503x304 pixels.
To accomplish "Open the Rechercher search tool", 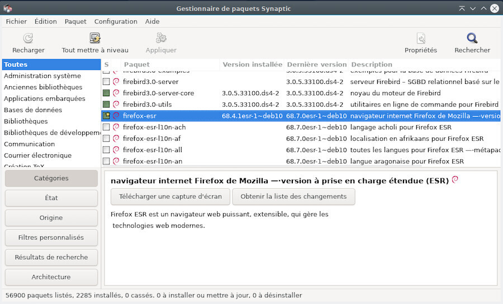I will [x=472, y=39].
